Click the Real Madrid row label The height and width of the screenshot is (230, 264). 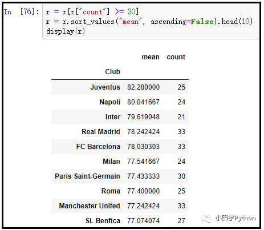point(101,132)
